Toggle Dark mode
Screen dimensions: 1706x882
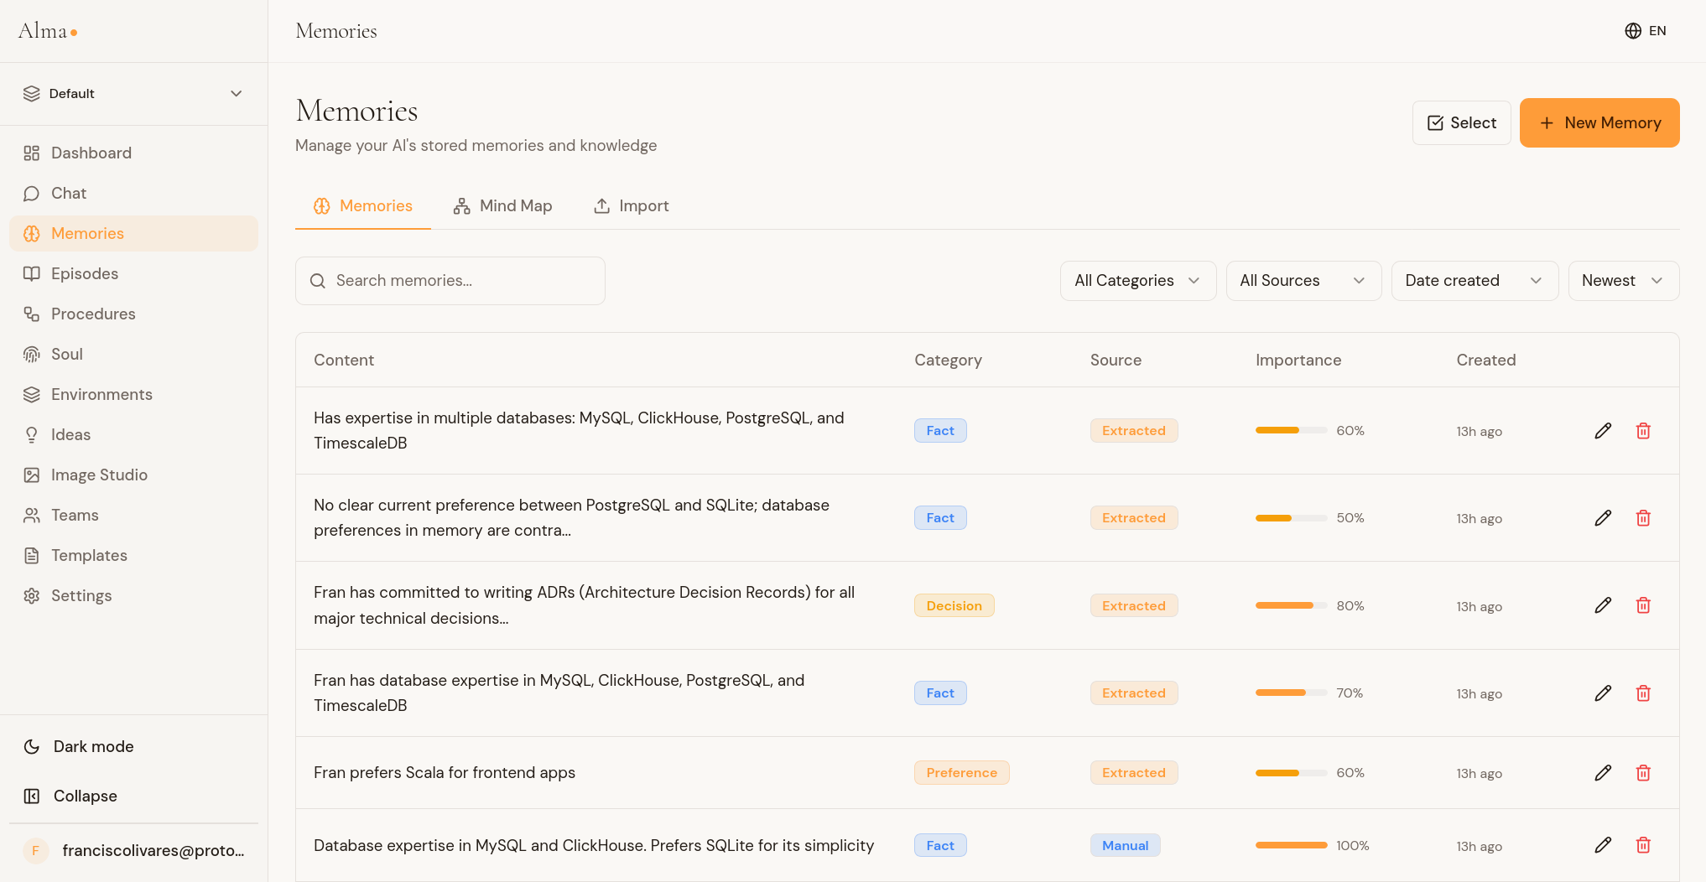point(133,746)
